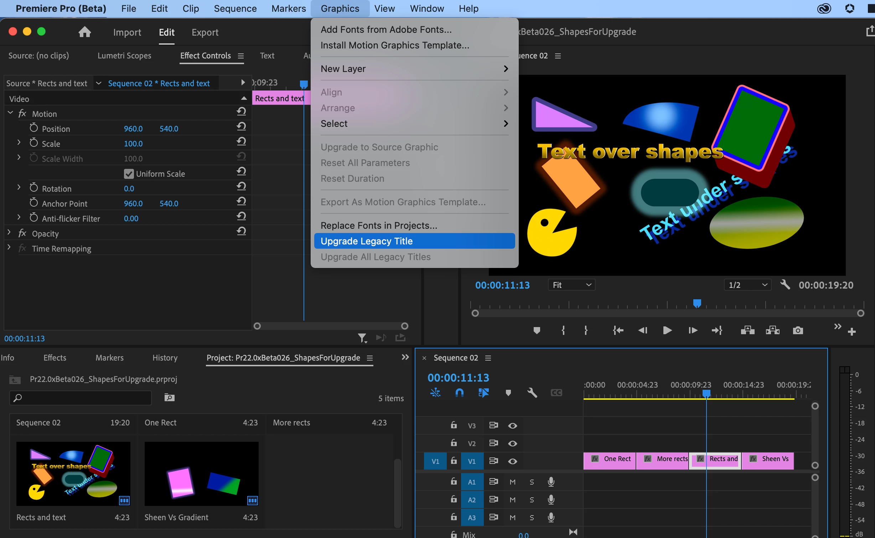The height and width of the screenshot is (538, 875).
Task: Toggle Snap in Timeline magnet icon
Action: coord(460,393)
